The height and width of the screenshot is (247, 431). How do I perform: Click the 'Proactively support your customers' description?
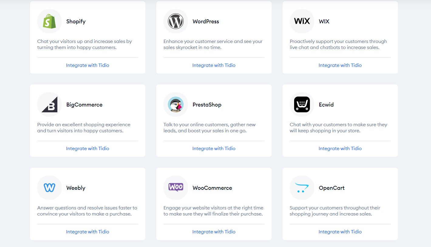click(x=338, y=44)
